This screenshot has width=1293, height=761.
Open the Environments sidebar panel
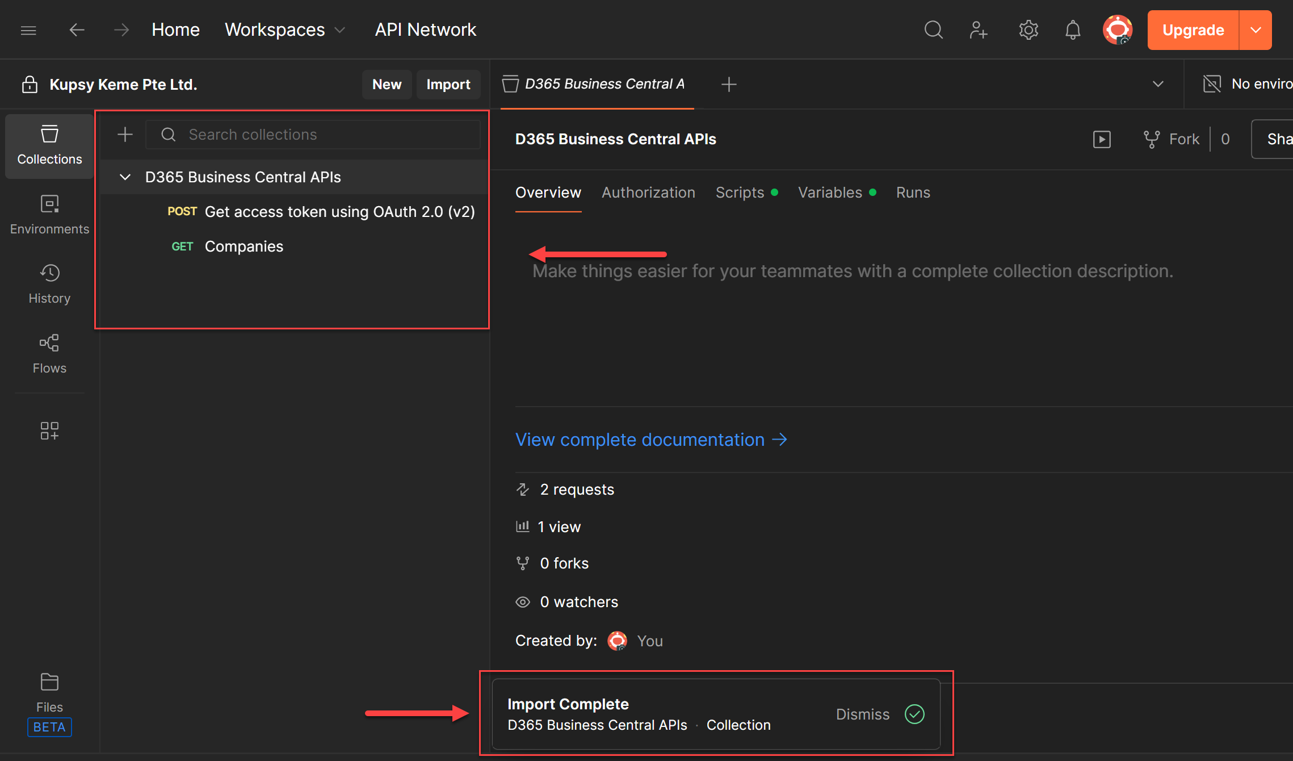pyautogui.click(x=49, y=215)
